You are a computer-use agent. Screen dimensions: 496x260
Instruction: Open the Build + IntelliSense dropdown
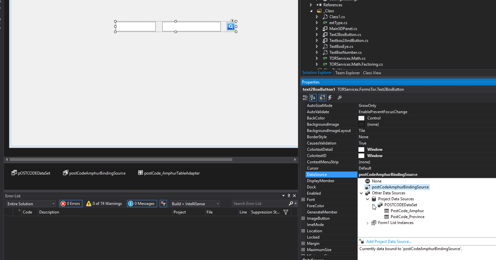(195, 204)
